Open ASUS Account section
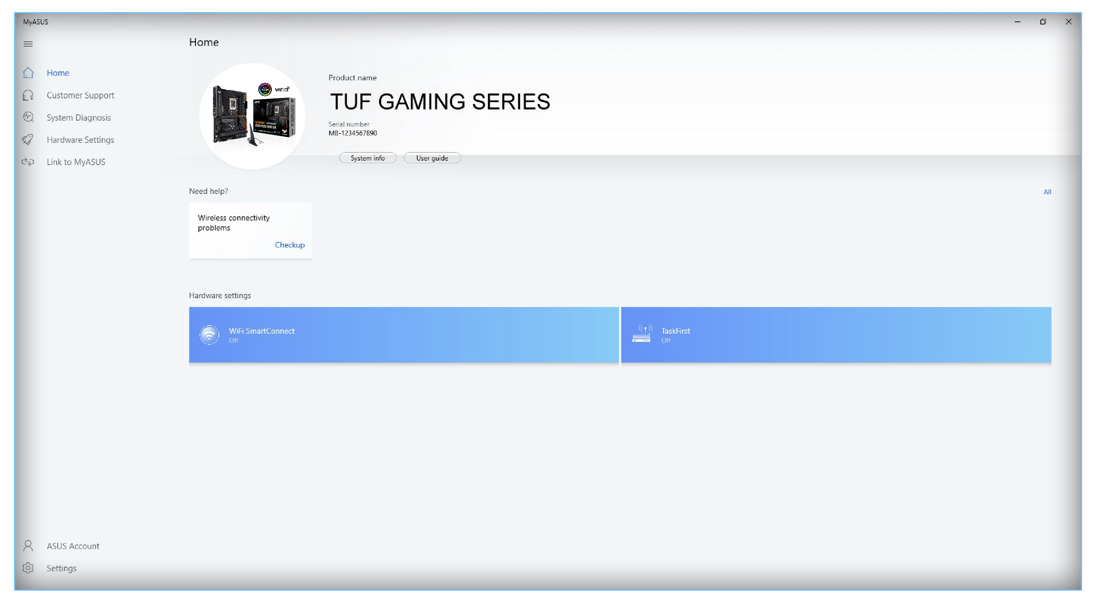This screenshot has height=603, width=1097. (73, 546)
